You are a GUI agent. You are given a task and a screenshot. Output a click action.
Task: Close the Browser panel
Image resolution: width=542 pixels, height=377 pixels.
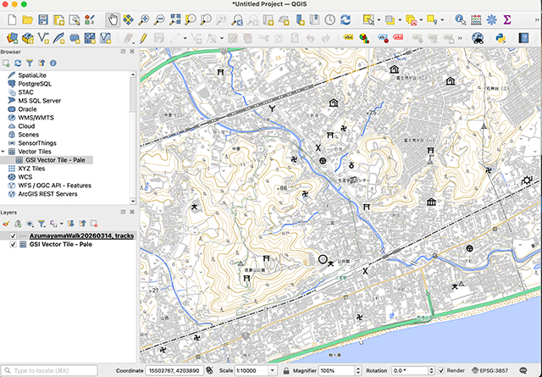point(132,52)
